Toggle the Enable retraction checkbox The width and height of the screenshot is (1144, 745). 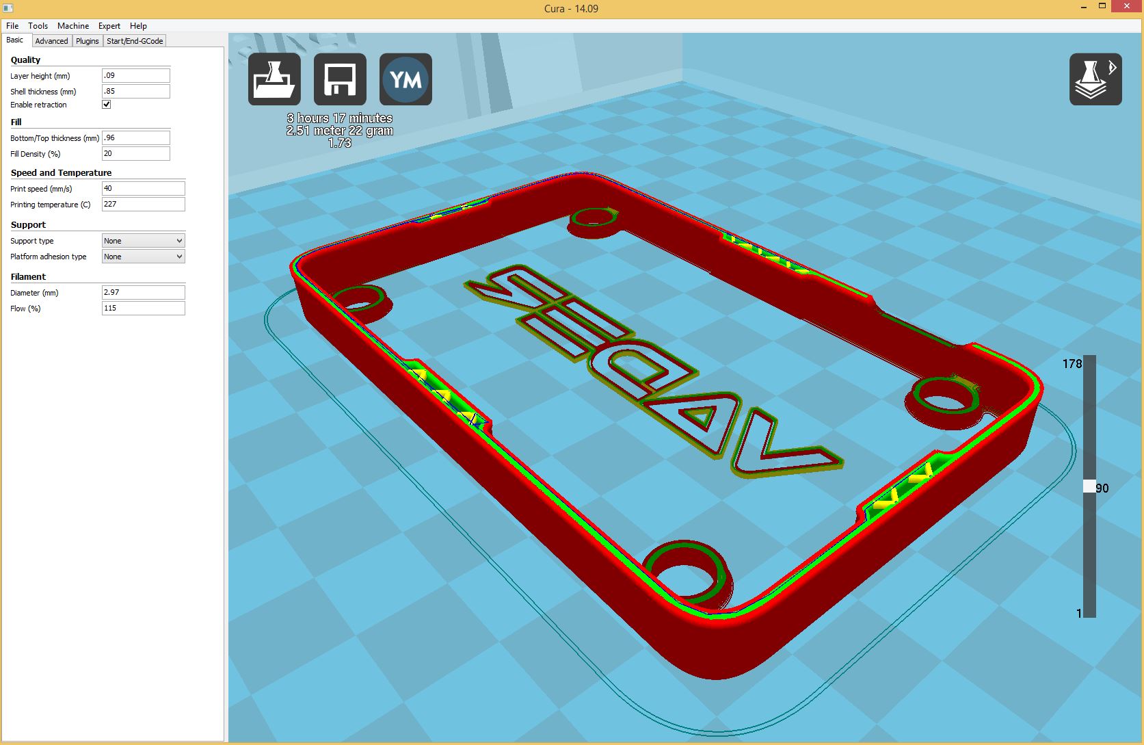click(107, 105)
